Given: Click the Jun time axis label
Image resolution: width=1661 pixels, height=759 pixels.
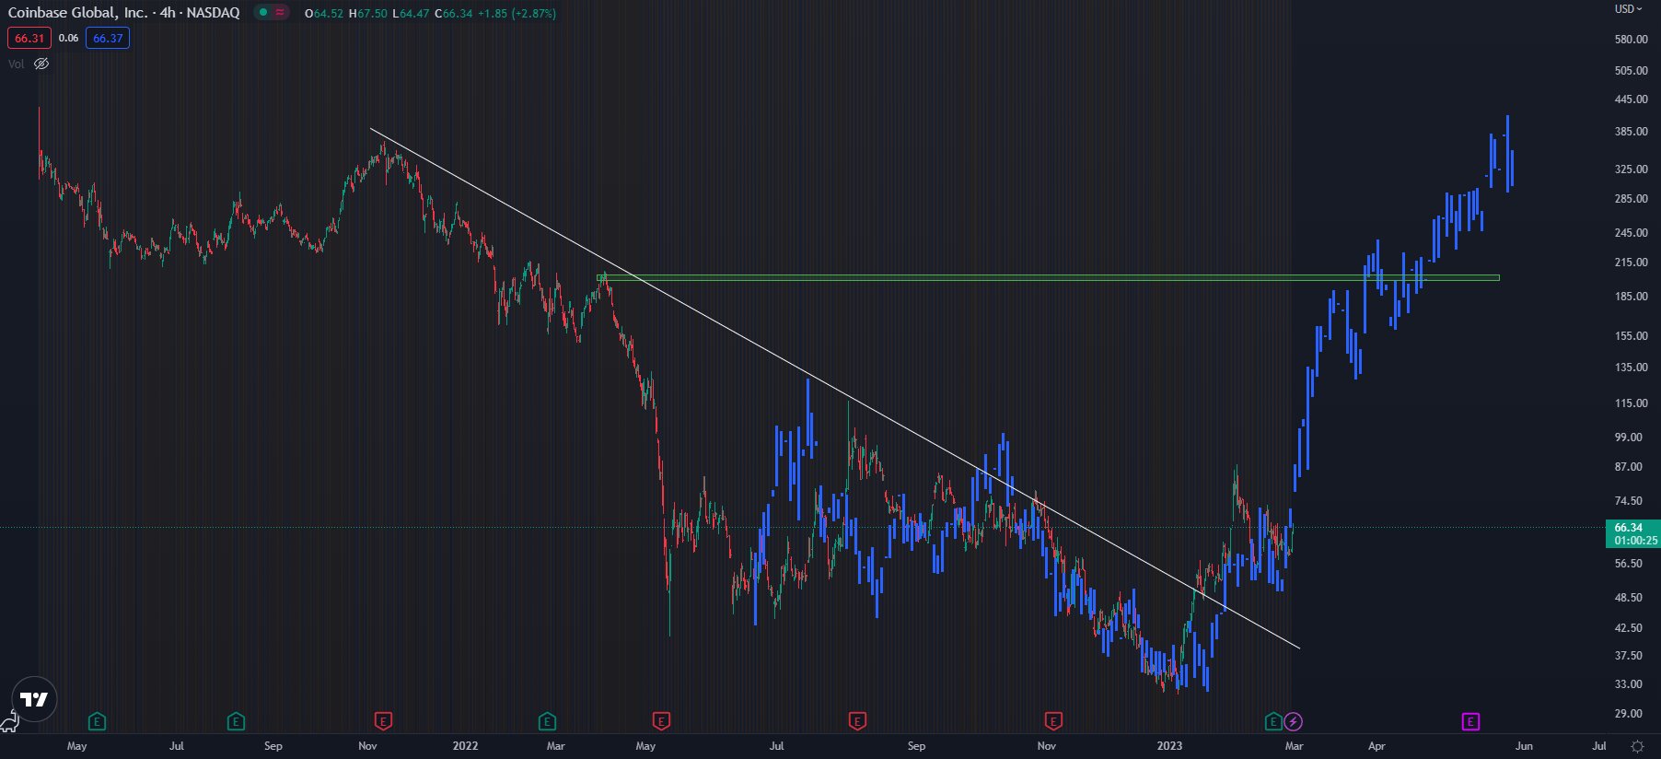Looking at the screenshot, I should coord(1524,746).
